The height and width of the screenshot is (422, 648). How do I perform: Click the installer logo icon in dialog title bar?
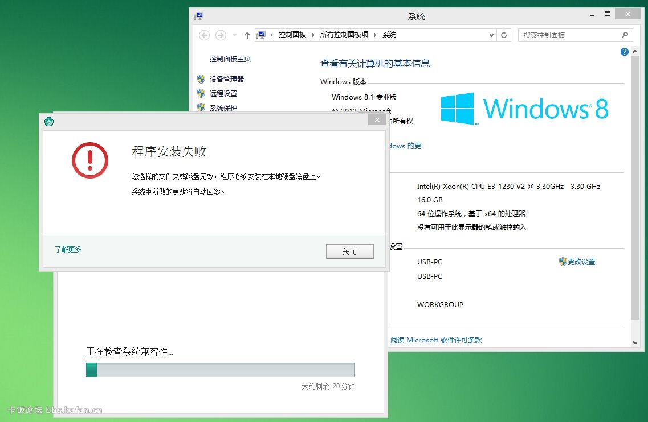49,122
